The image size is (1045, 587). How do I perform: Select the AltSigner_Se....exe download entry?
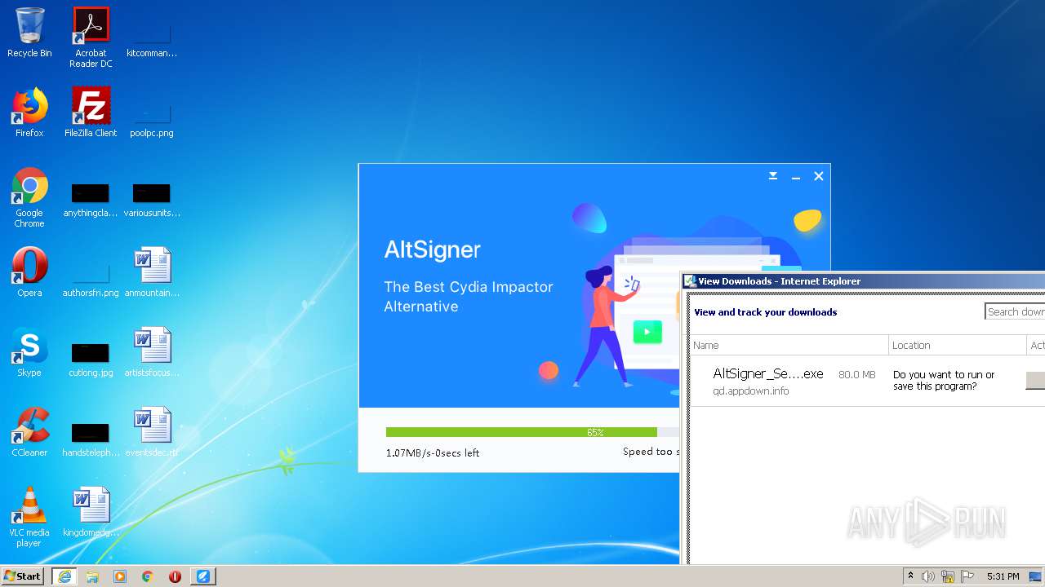click(867, 381)
